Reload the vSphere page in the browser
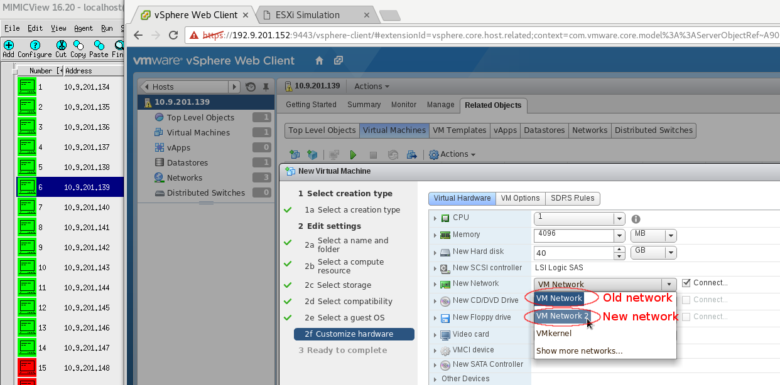 coord(173,35)
